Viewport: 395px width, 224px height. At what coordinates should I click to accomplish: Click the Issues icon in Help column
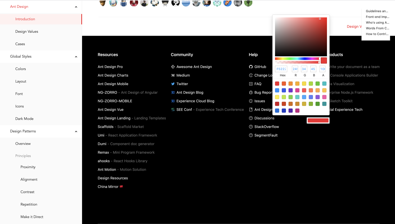[251, 101]
